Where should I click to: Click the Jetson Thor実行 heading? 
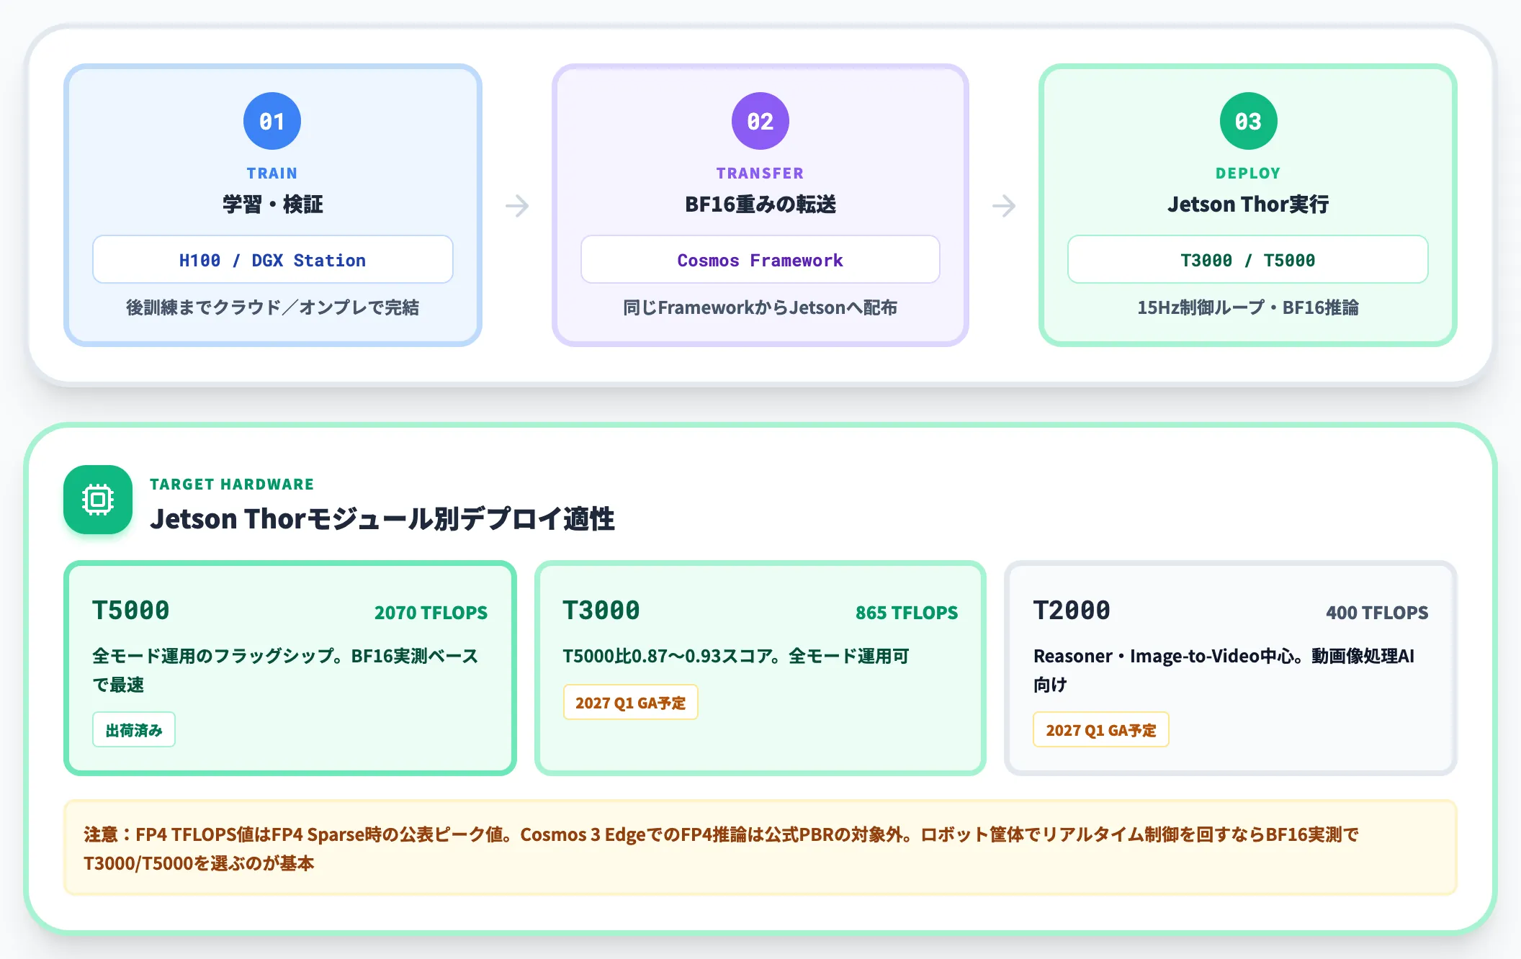point(1249,204)
